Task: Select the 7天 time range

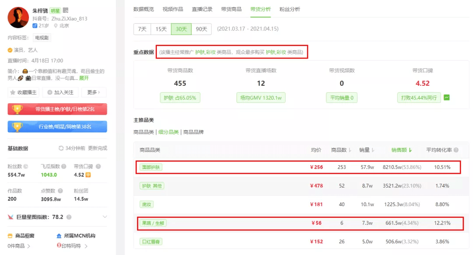Action: pyautogui.click(x=142, y=29)
